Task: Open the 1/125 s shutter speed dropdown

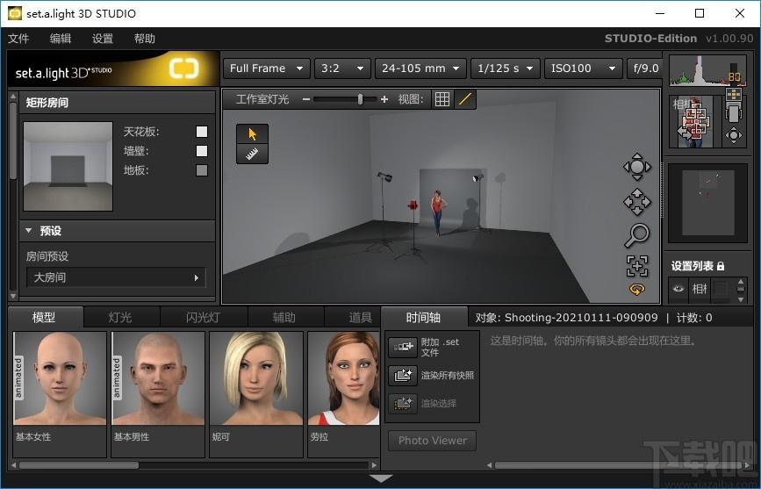Action: pos(506,68)
